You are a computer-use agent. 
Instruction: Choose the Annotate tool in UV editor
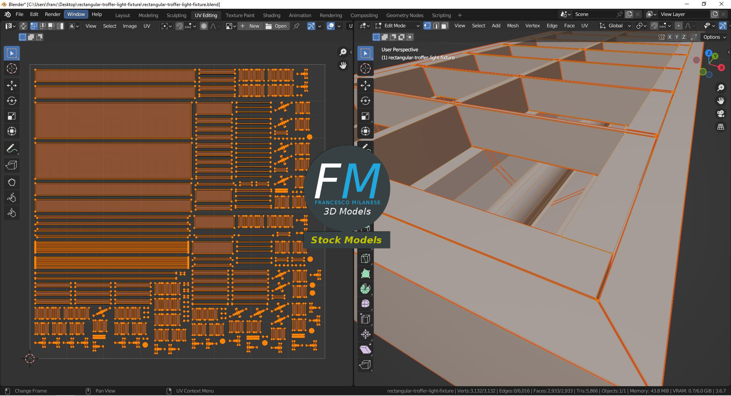click(12, 148)
